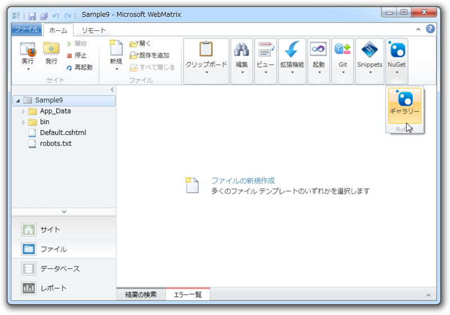Open the Git ribbon group
Screen dimensions: 450x315
[343, 61]
